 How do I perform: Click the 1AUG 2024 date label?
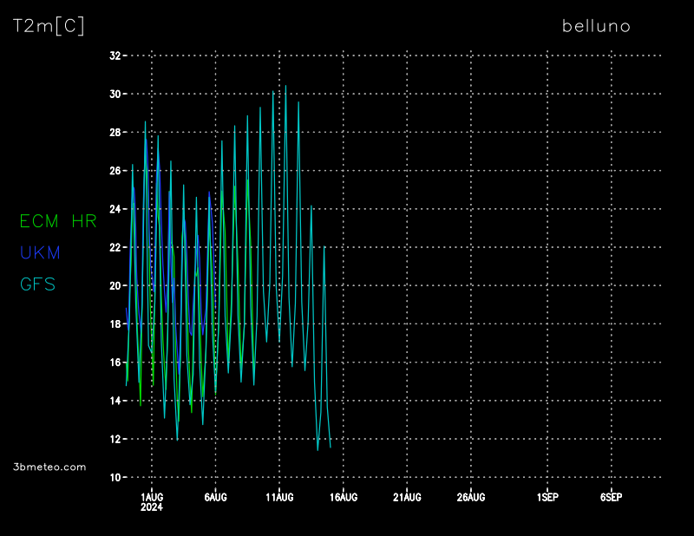pyautogui.click(x=152, y=501)
